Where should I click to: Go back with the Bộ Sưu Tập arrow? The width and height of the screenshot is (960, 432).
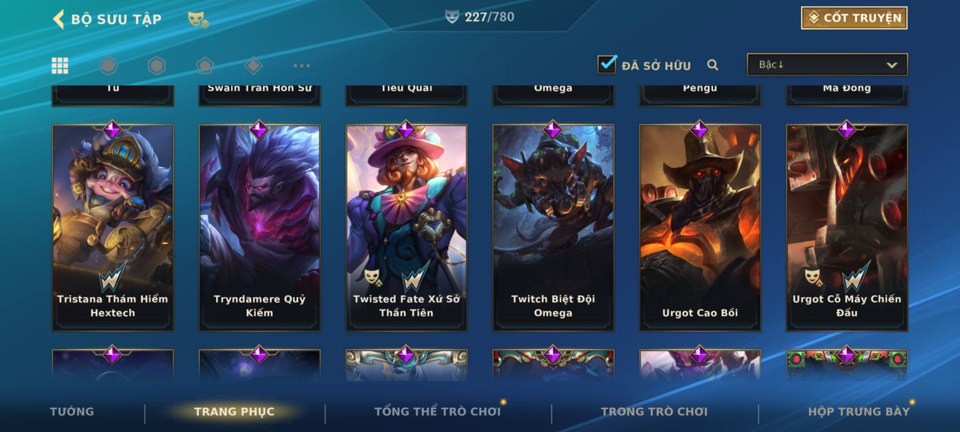(x=58, y=19)
